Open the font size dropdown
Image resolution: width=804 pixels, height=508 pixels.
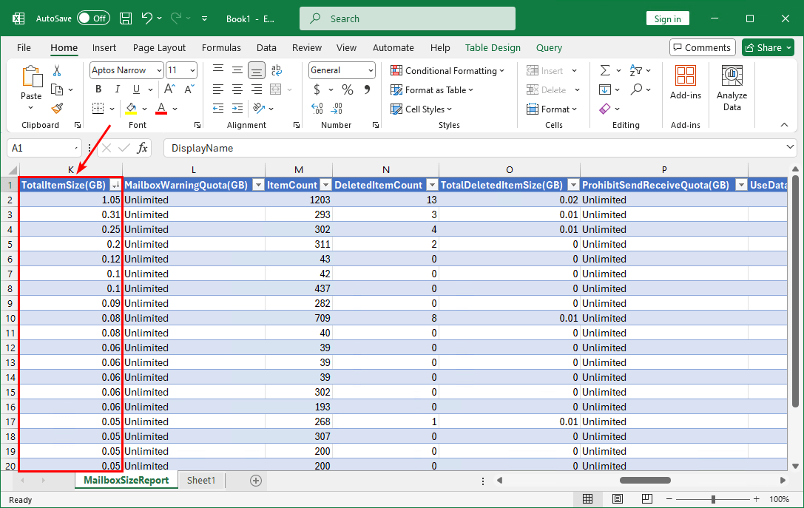click(x=194, y=70)
